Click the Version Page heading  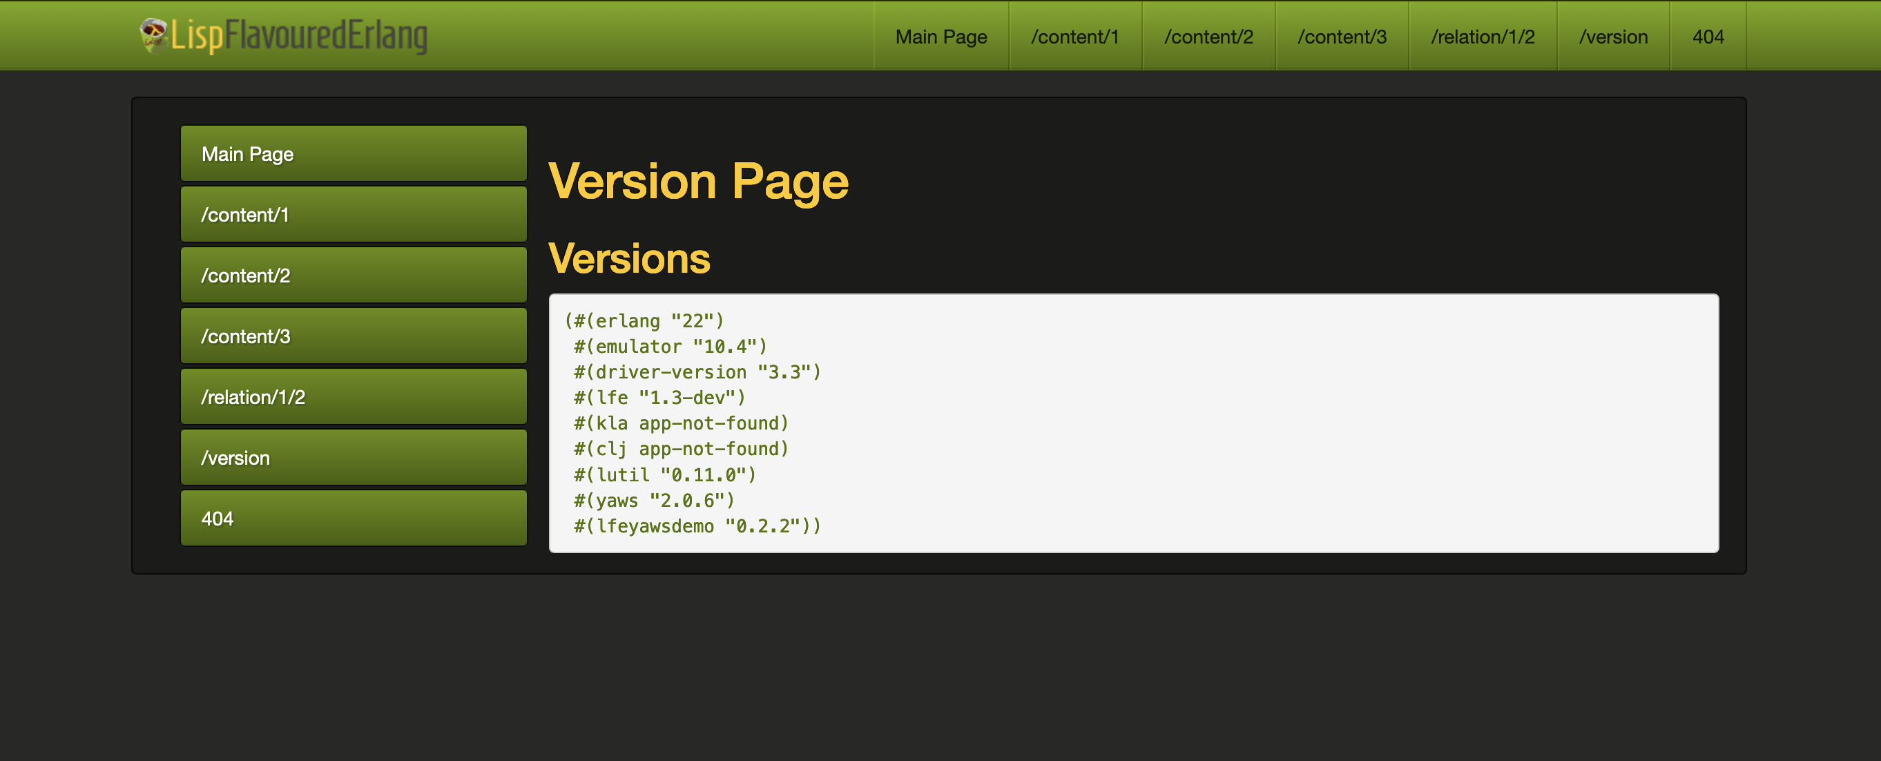click(698, 181)
